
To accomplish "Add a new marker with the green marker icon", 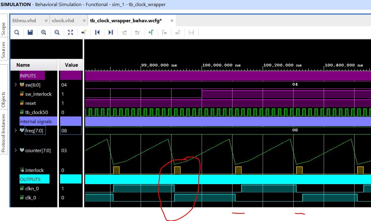I will [x=151, y=32].
